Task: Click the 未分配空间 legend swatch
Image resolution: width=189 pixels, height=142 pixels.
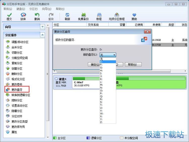Action: [122, 138]
